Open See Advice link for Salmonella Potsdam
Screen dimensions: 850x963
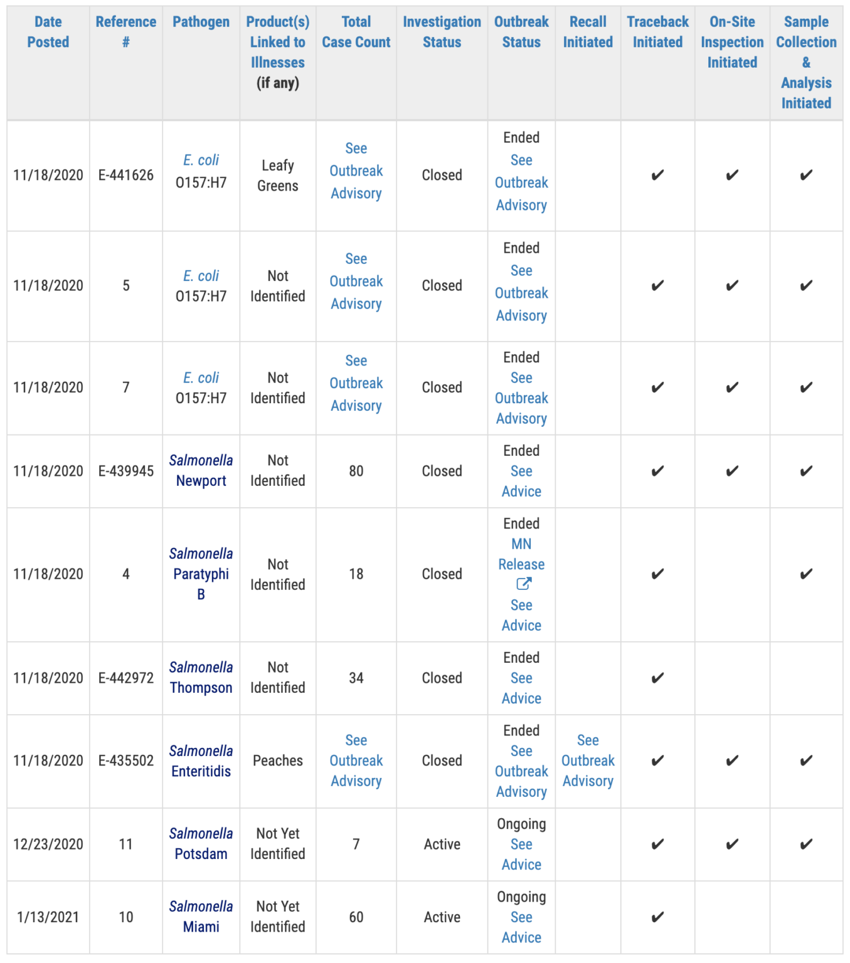[x=521, y=855]
